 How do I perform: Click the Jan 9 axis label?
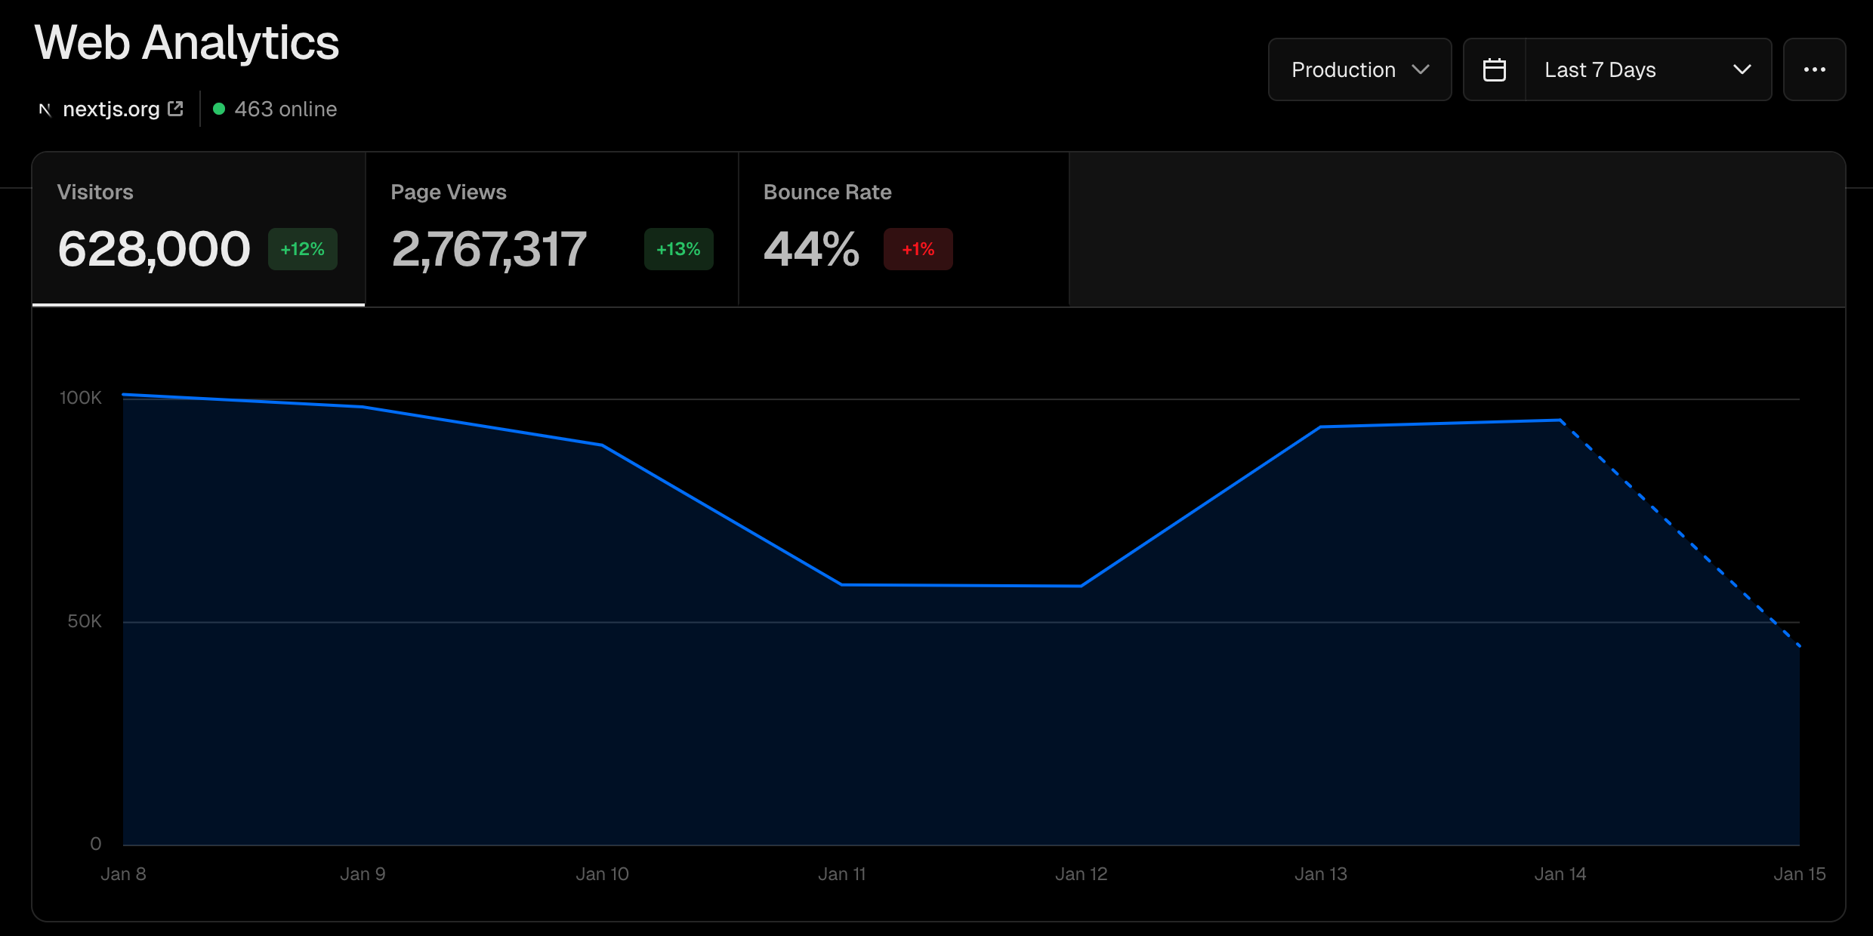point(363,874)
